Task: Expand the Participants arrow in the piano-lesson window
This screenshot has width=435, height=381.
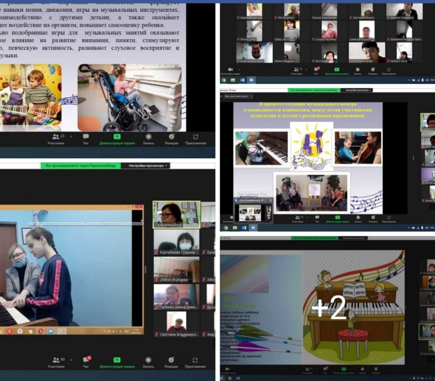Action: pyautogui.click(x=71, y=360)
